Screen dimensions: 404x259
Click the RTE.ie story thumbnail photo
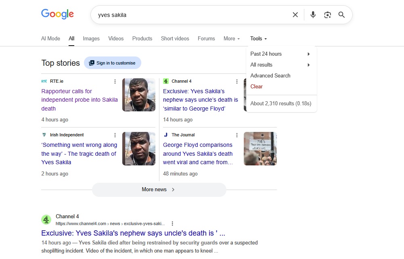click(x=139, y=95)
